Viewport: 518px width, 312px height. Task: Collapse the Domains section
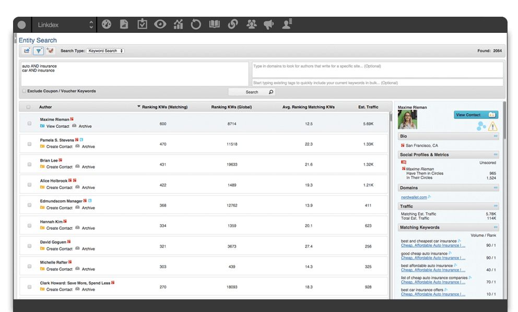(x=496, y=187)
